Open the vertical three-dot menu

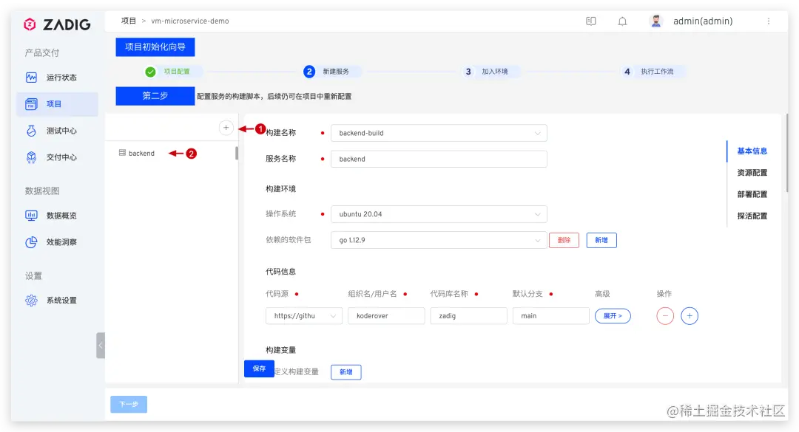[769, 21]
